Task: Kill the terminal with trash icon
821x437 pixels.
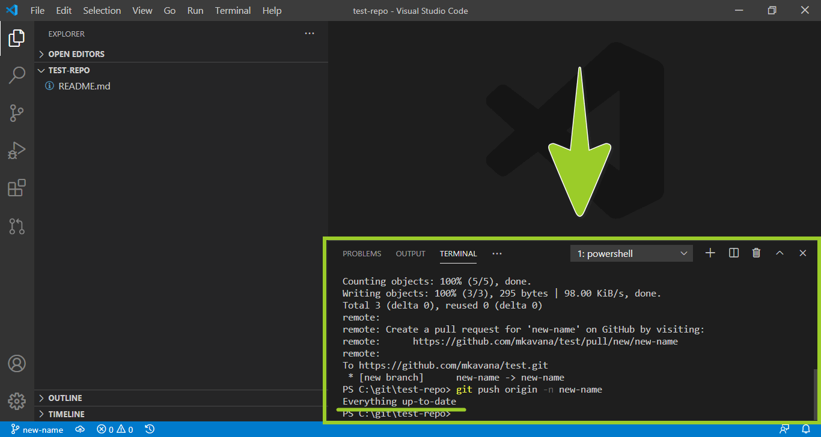Action: pos(757,253)
